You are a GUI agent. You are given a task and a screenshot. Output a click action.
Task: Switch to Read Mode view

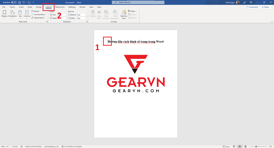point(234,146)
